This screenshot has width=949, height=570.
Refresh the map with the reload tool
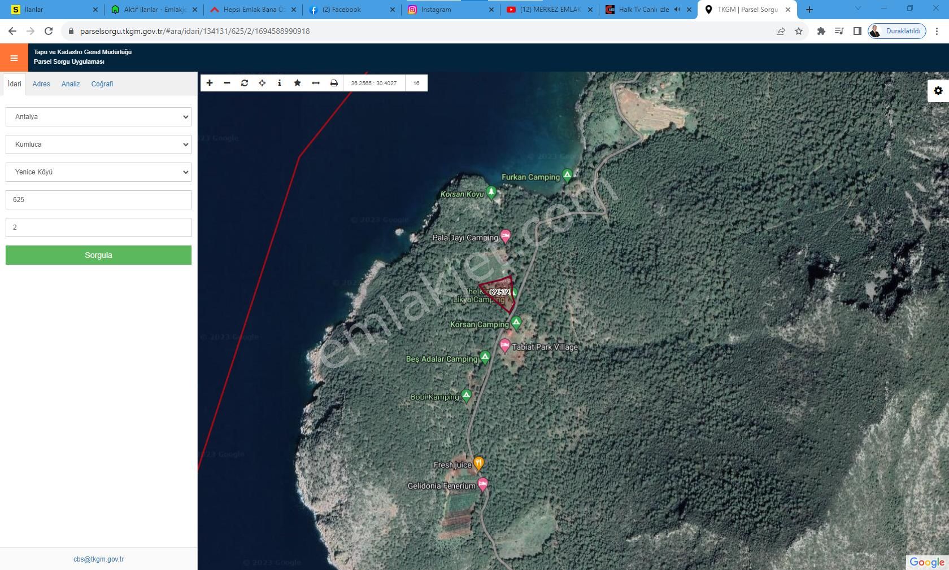pos(245,83)
